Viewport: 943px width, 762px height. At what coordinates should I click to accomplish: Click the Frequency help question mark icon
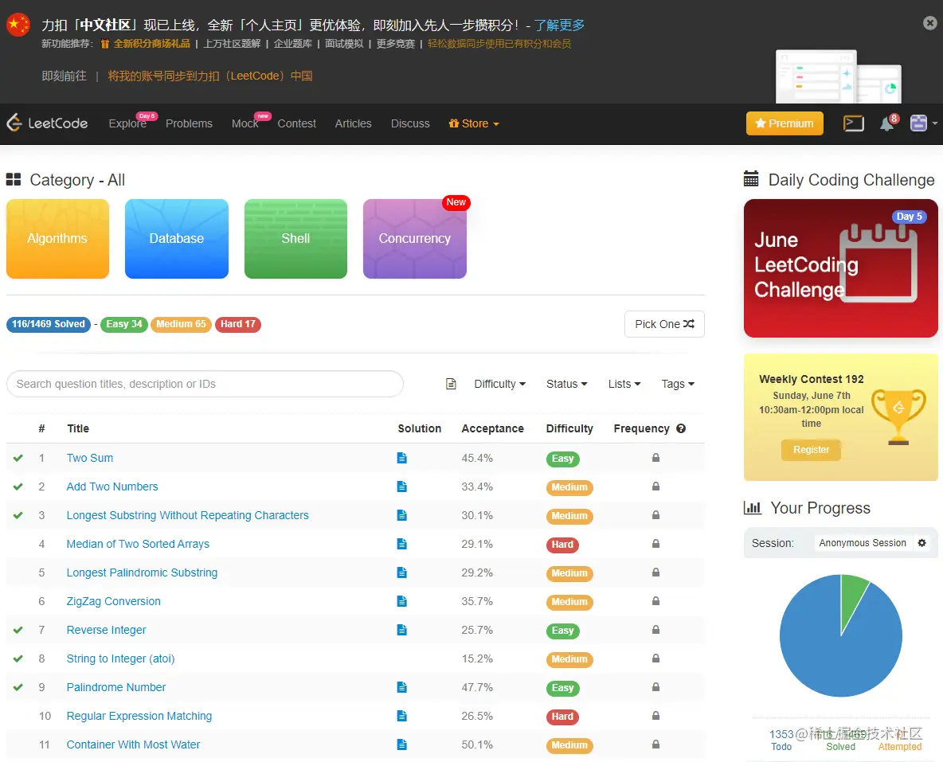[681, 428]
